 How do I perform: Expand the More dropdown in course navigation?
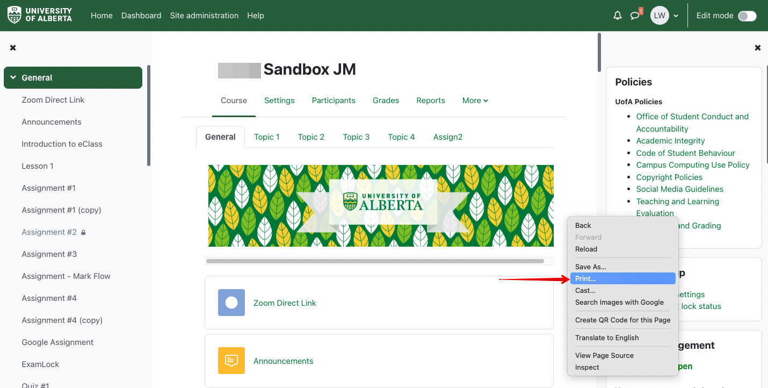[475, 100]
